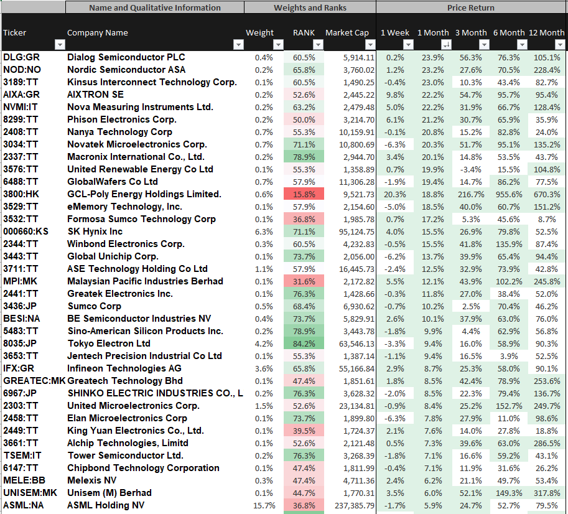Select ticker cell UNISEM:MK

point(34,493)
